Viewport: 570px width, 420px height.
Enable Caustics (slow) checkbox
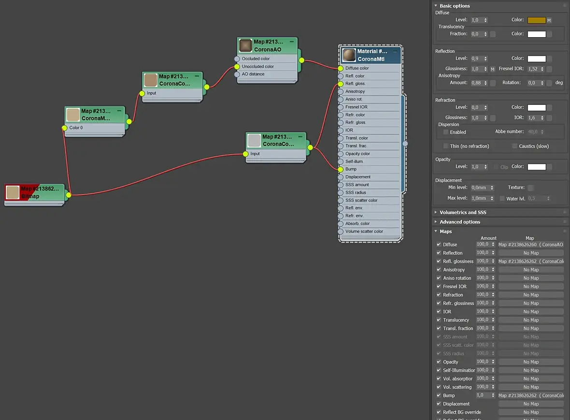point(514,146)
